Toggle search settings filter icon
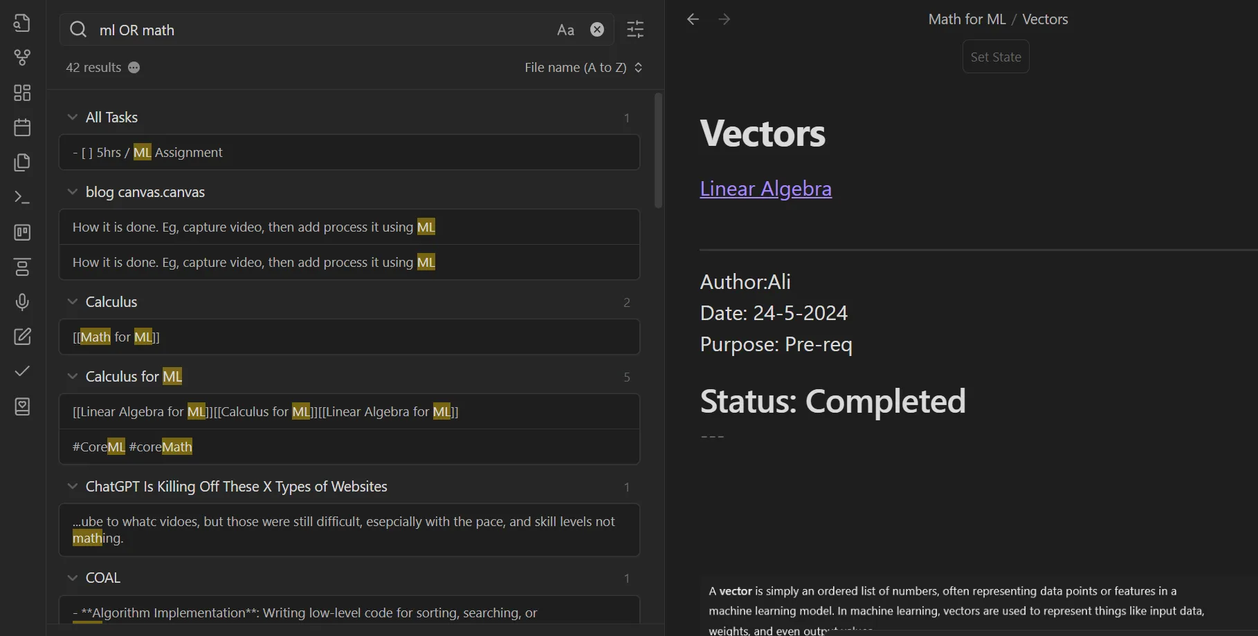The width and height of the screenshot is (1258, 636). [x=635, y=29]
